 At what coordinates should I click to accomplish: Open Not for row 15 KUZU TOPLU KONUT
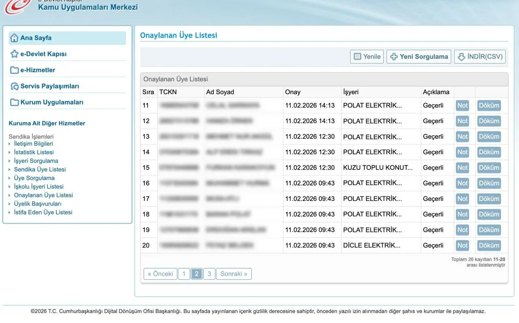[462, 168]
